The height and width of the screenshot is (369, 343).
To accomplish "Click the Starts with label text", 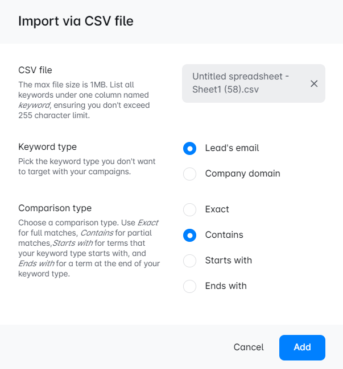I will point(228,261).
